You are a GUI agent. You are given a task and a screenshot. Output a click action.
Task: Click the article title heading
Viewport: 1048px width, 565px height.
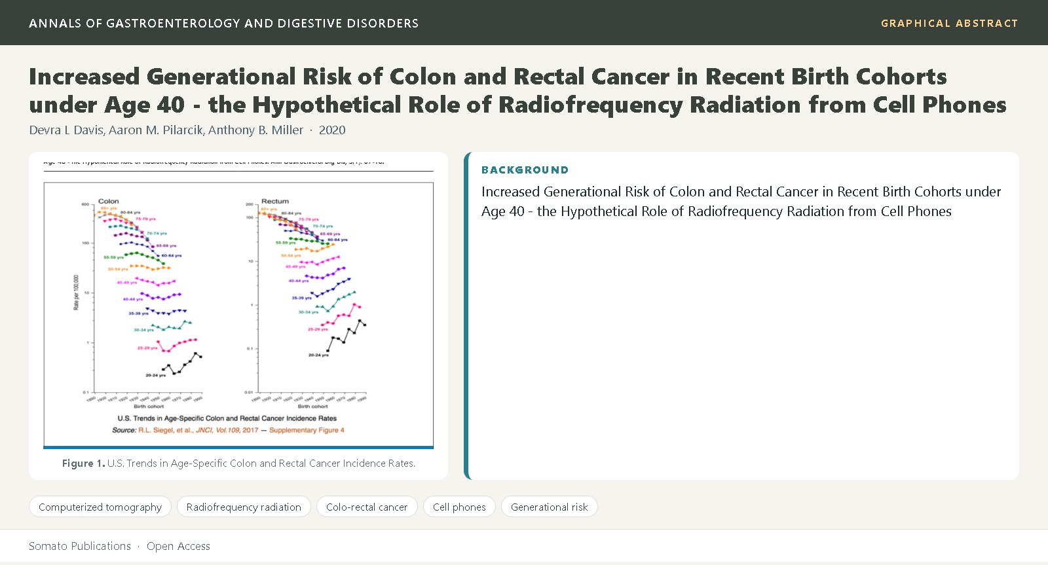(x=517, y=90)
